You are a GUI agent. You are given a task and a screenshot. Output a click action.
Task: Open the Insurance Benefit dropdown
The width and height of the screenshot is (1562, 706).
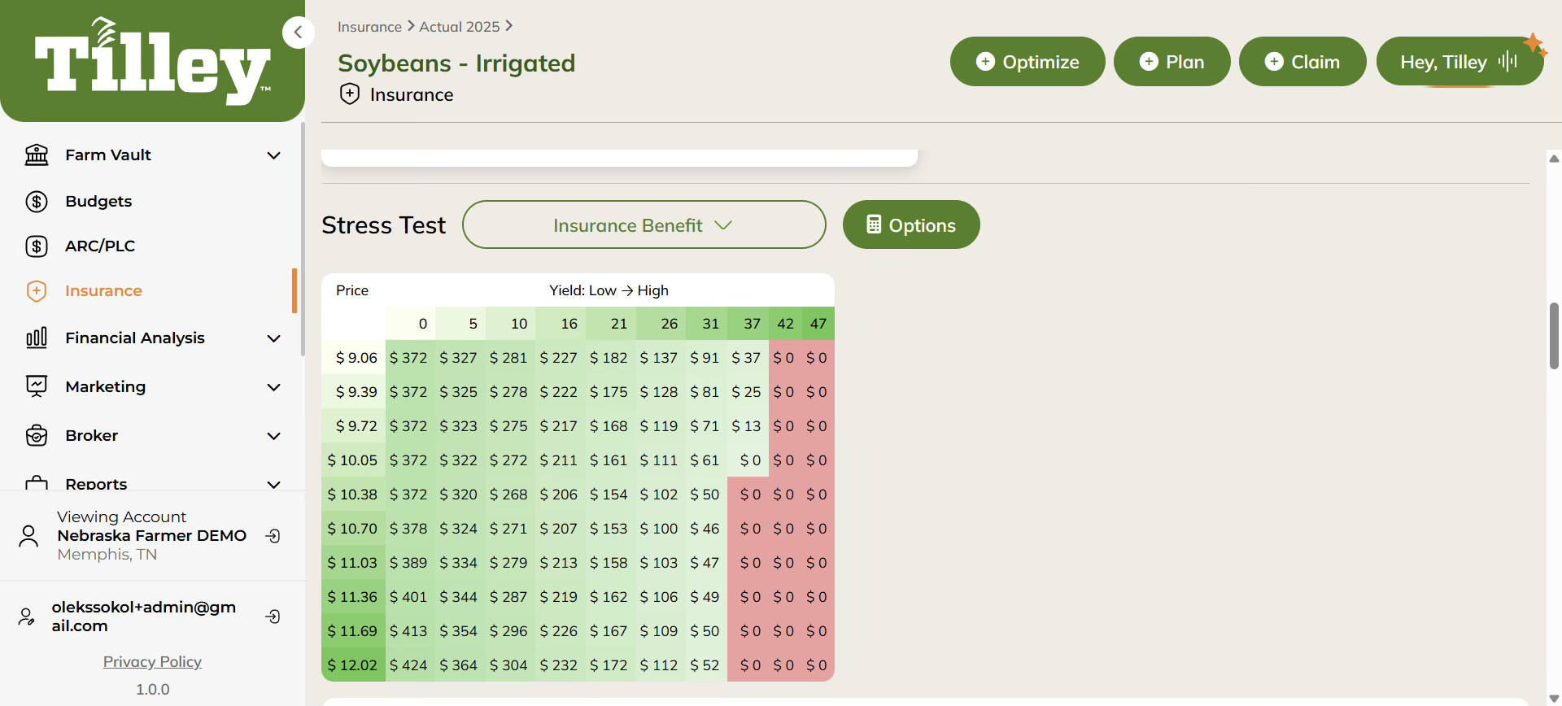(644, 224)
